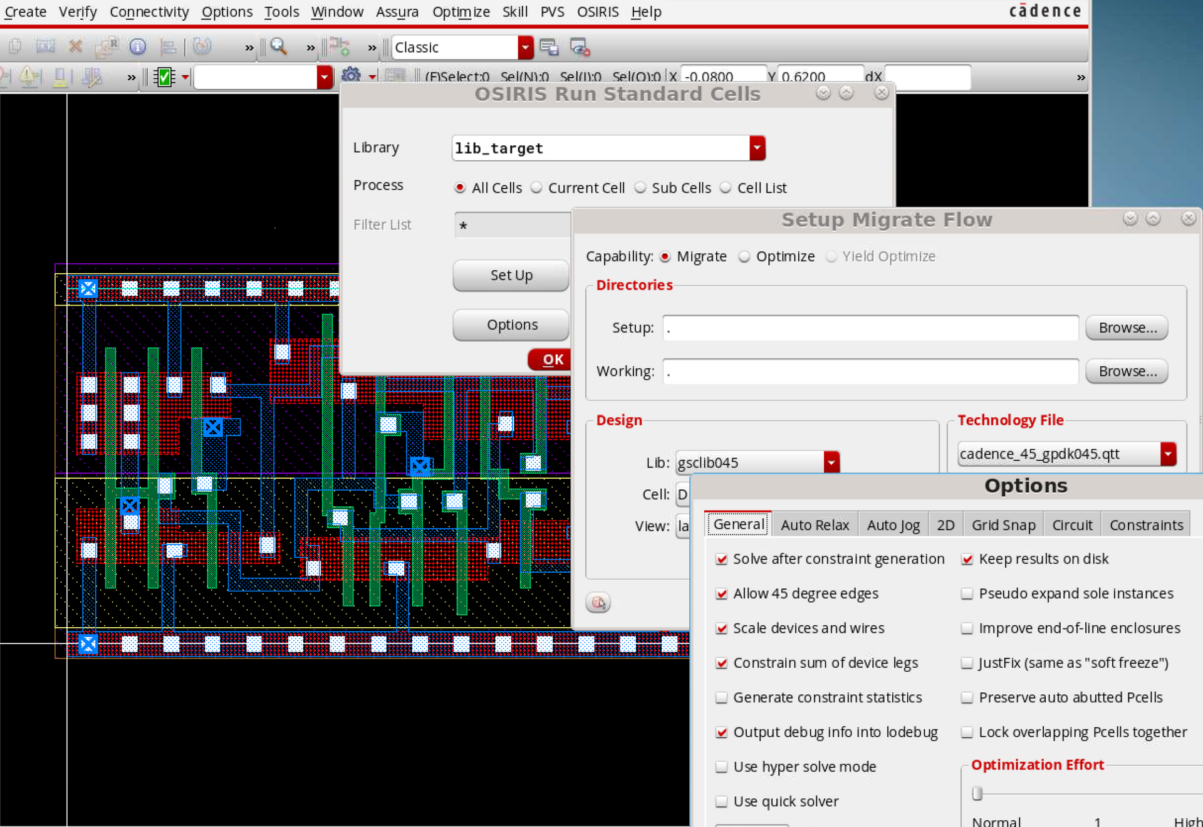Screen dimensions: 1203x827
Task: Select the Sub Cells radio button
Action: [x=640, y=187]
